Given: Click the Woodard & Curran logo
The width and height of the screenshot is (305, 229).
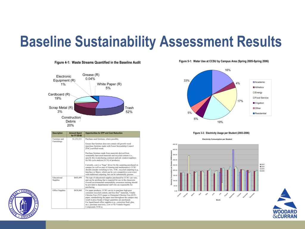Looking at the screenshot, I should (285, 203).
